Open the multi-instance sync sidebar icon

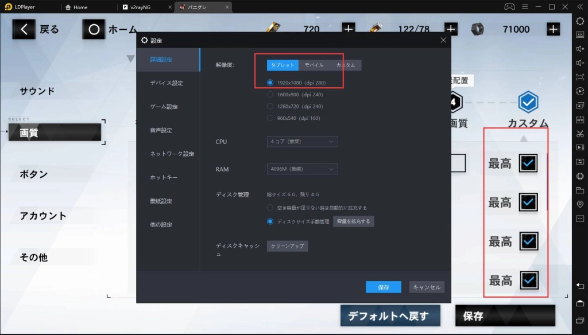(580, 106)
